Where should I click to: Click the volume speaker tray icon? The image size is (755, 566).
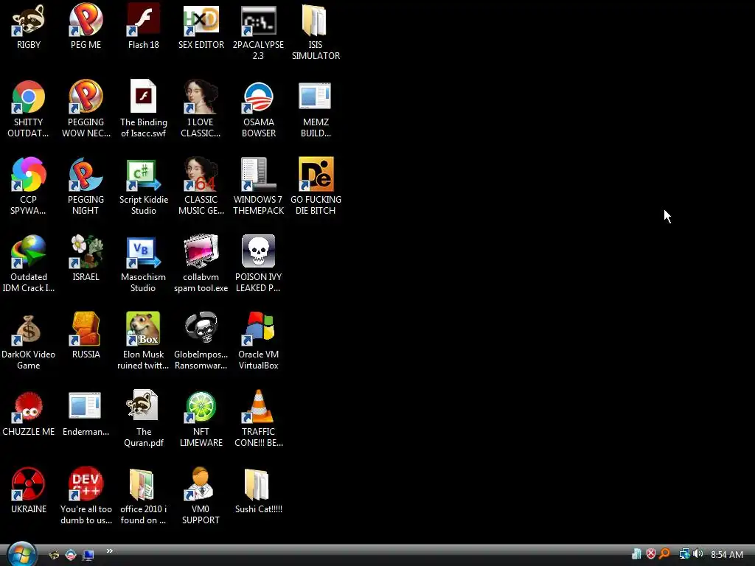(x=697, y=554)
